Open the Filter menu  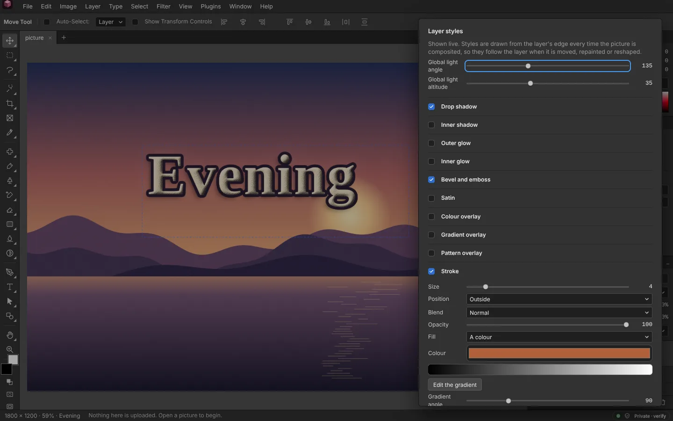pyautogui.click(x=164, y=7)
